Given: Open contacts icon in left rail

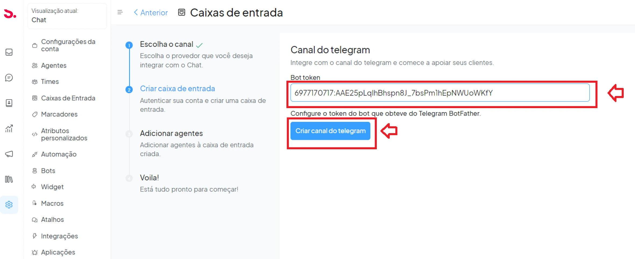Looking at the screenshot, I should (x=9, y=103).
